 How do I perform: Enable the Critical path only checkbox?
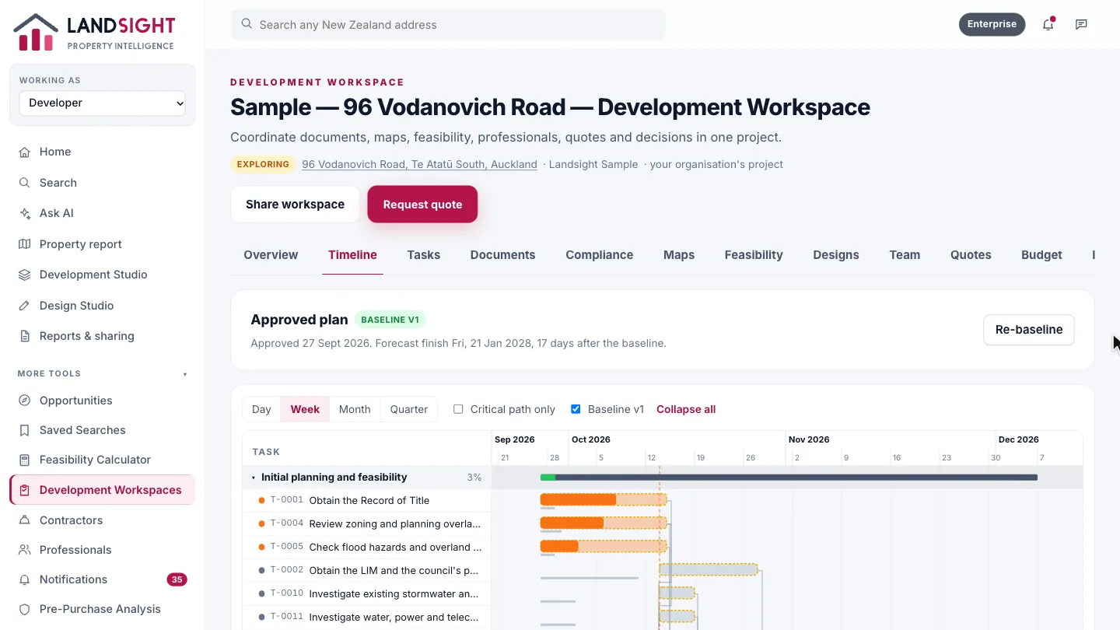pos(458,409)
